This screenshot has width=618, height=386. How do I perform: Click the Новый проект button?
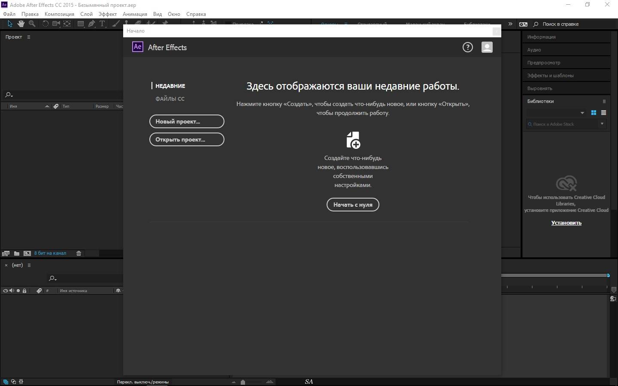point(187,121)
